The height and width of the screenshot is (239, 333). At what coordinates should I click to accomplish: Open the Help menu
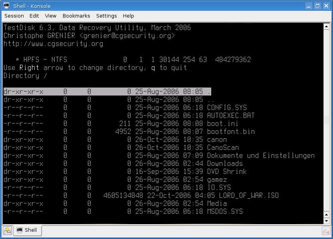(128, 16)
